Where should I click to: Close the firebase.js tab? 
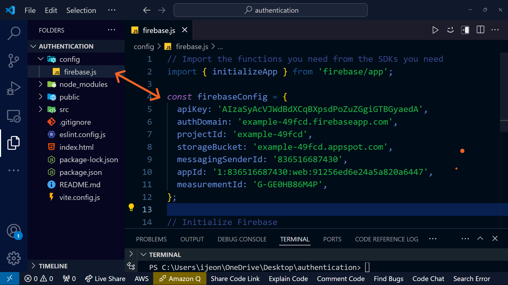pos(185,30)
